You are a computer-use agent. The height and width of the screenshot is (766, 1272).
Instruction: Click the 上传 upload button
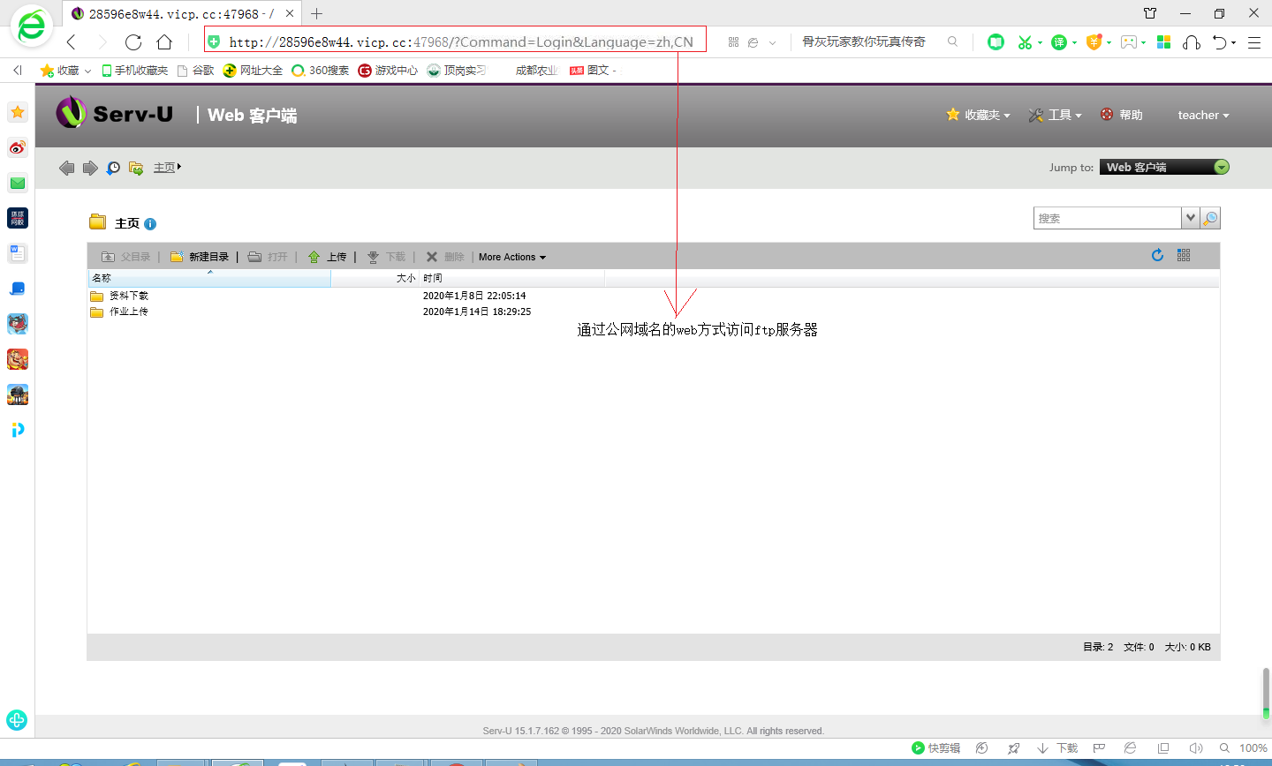click(x=327, y=257)
